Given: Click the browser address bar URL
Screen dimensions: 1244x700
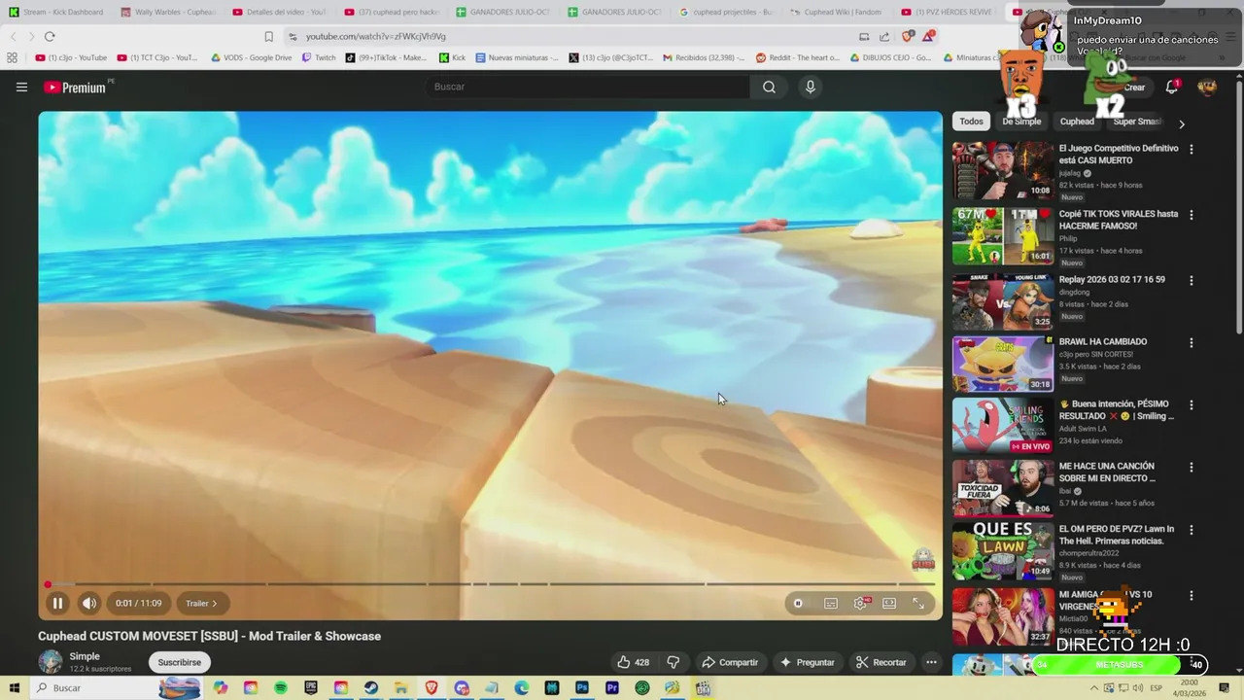Looking at the screenshot, I should click(x=375, y=36).
